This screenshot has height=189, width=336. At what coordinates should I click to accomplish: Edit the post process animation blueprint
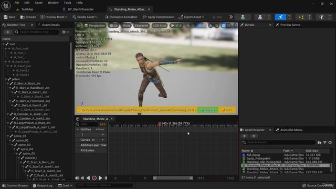(x=227, y=110)
